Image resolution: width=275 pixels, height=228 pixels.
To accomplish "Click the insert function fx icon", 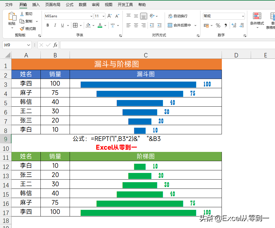I will 55,45.
